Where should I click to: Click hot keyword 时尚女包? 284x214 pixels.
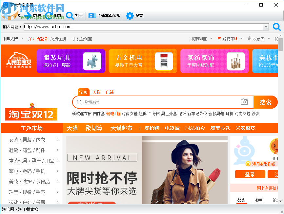(x=242, y=114)
